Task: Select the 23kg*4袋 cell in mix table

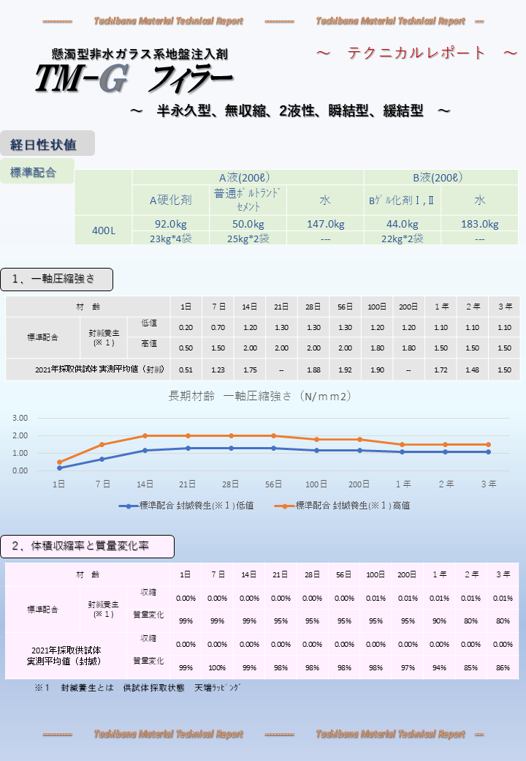Action: click(x=170, y=239)
